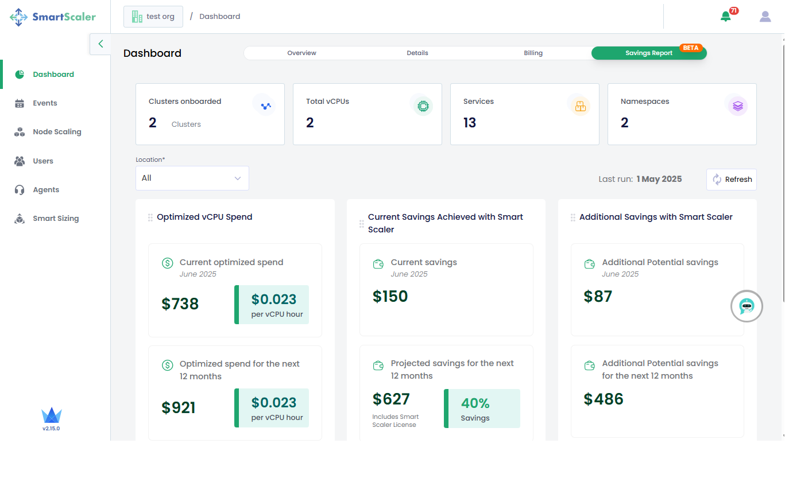Click the orange BETA badge
Image resolution: width=793 pixels, height=490 pixels.
(x=691, y=48)
